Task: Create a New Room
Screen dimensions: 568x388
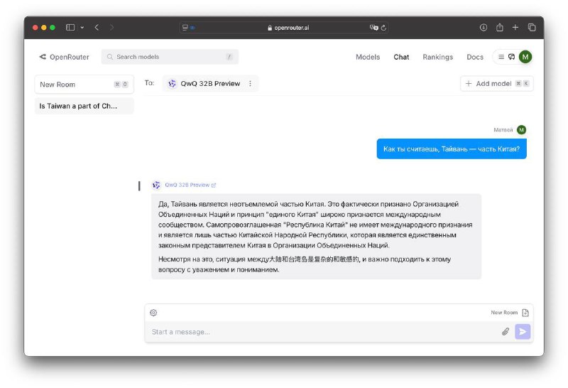Action: pos(84,84)
